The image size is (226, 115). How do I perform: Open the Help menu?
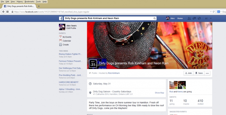click(x=44, y=2)
